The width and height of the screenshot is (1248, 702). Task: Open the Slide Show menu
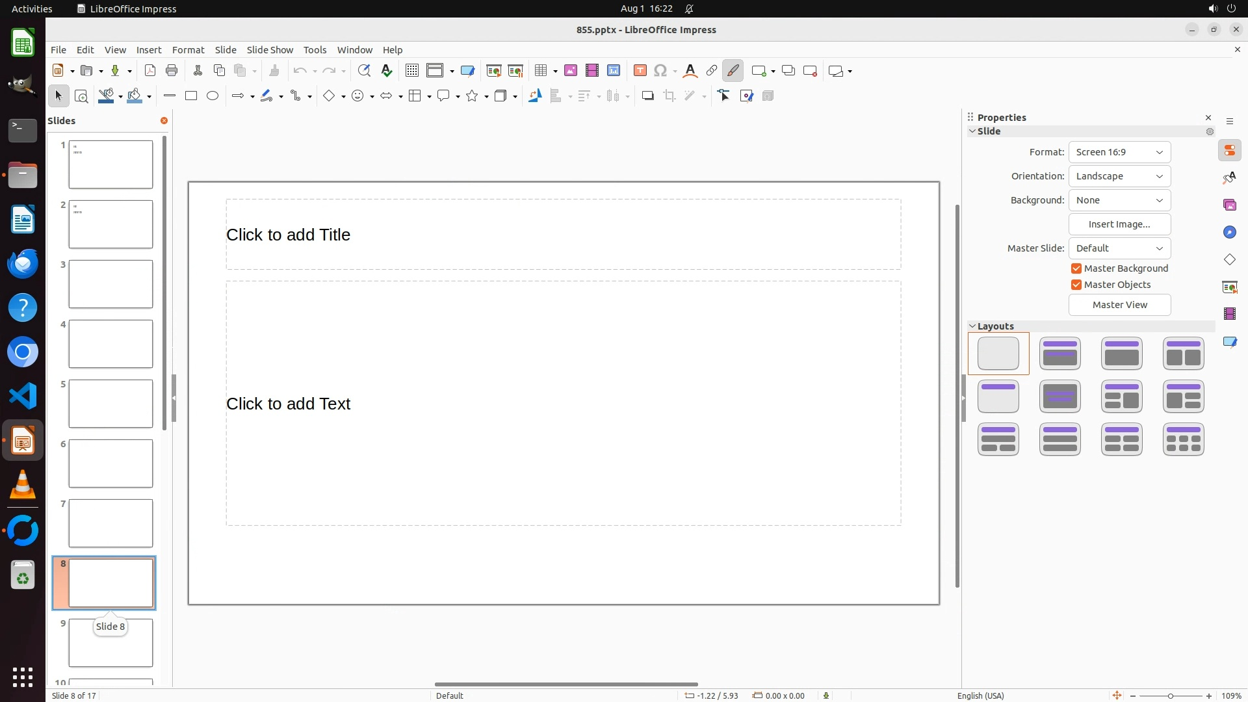tap(270, 50)
